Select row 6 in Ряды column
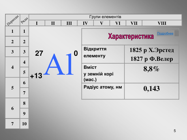Viewport: 187px width, 140px height. tap(24, 82)
